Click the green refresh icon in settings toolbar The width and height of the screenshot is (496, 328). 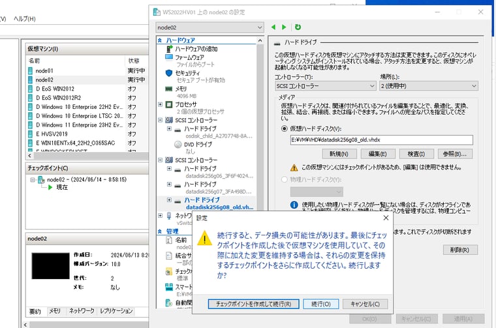tap(298, 27)
